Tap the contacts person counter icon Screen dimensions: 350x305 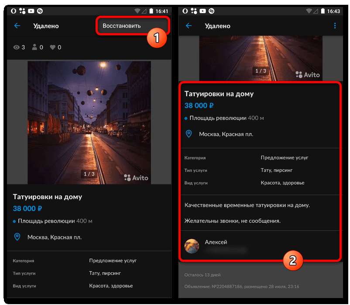coord(35,47)
